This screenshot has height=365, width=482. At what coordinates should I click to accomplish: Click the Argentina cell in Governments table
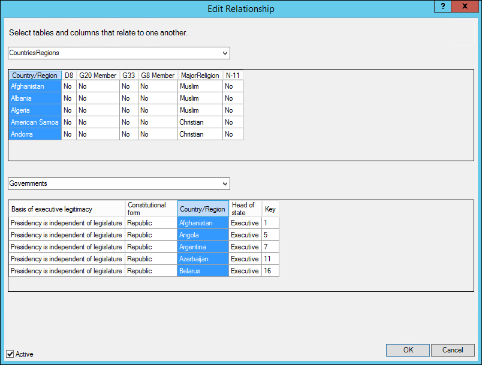point(203,247)
